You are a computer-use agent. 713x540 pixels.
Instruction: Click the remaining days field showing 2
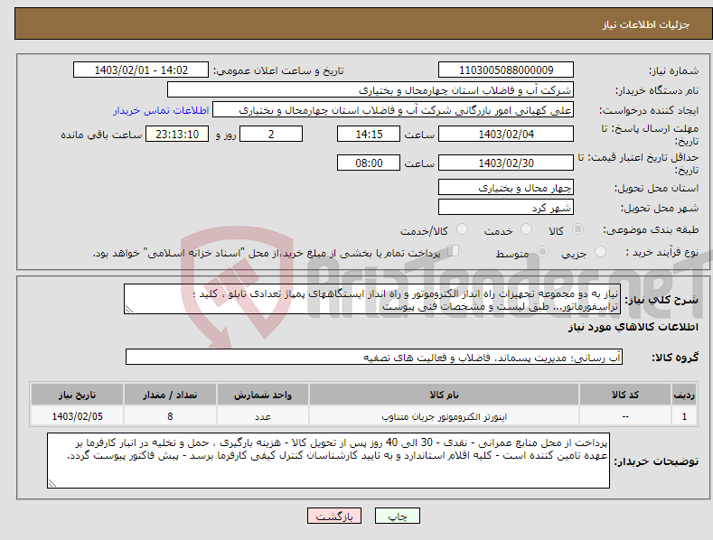pos(271,134)
